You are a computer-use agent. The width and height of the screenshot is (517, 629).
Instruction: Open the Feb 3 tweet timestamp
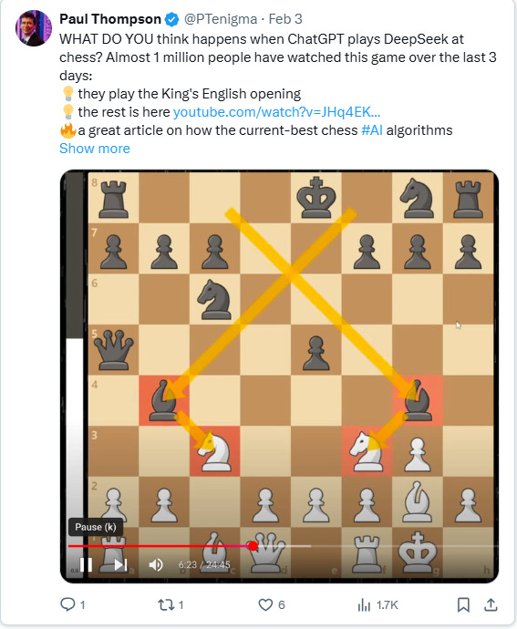[x=285, y=19]
